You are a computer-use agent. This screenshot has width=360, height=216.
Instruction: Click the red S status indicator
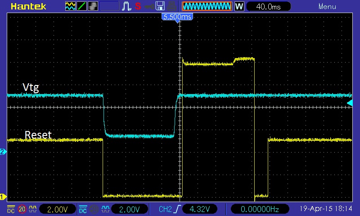(x=138, y=6)
